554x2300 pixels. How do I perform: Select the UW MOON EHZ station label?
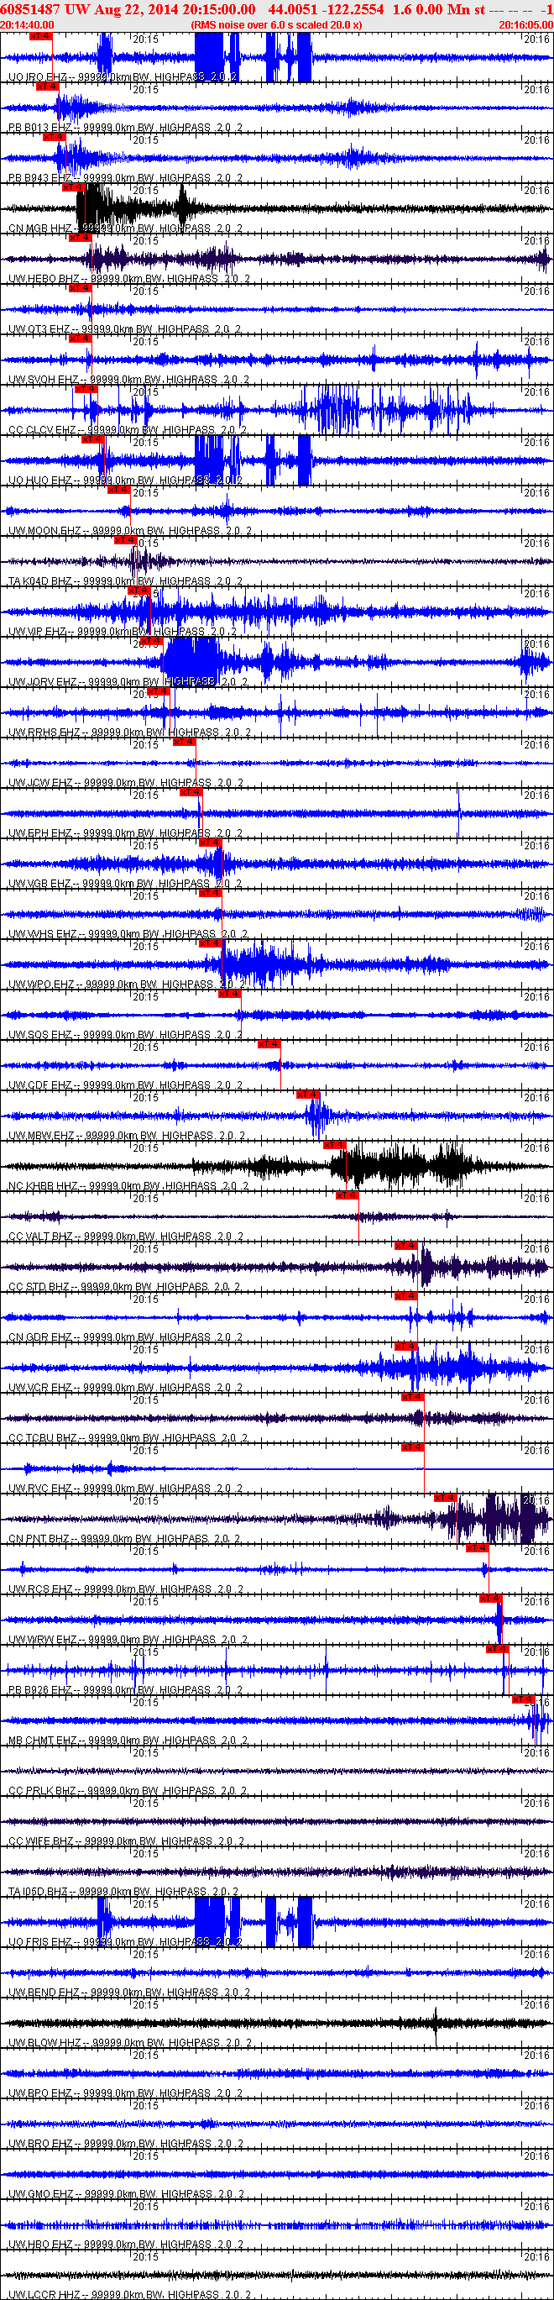130,531
